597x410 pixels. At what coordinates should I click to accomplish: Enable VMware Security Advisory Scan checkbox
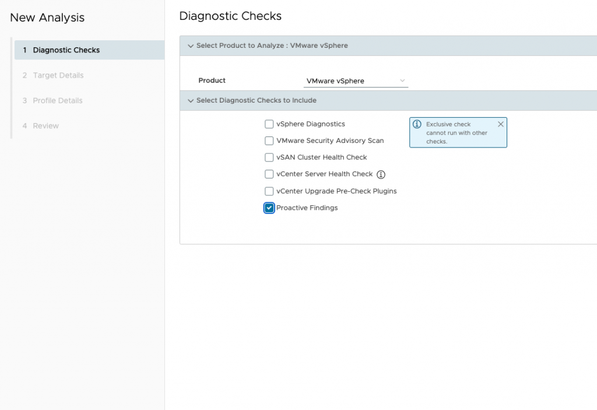(269, 141)
